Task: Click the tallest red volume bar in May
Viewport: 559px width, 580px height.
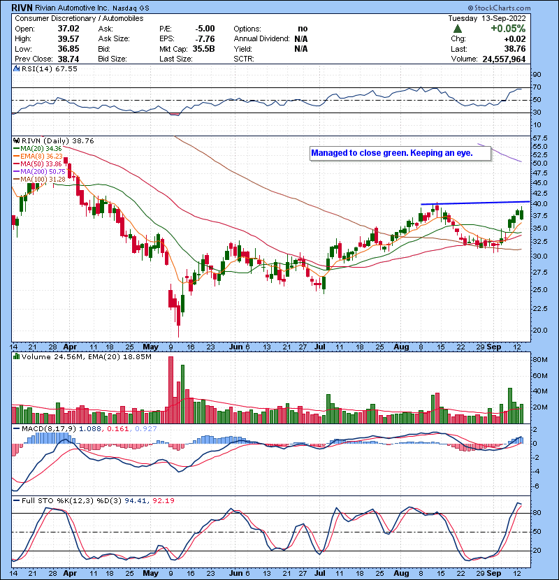Action: tap(170, 390)
